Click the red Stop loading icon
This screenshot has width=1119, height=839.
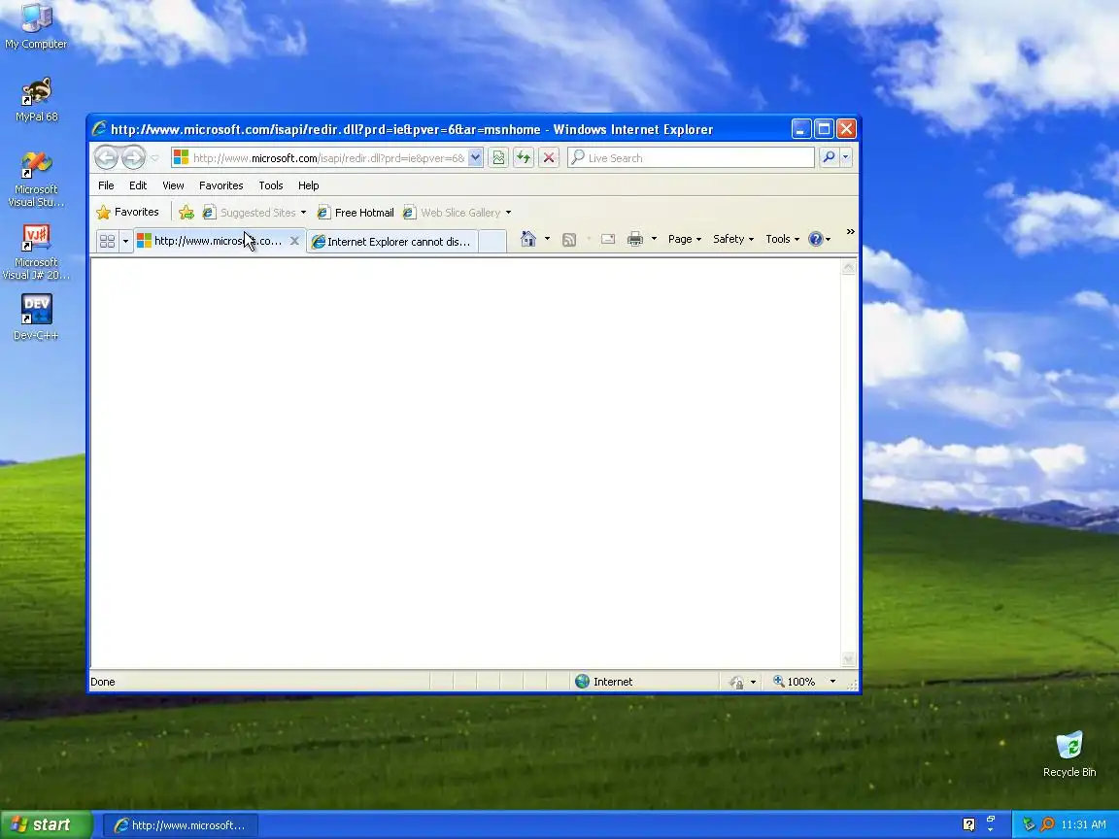pos(549,157)
